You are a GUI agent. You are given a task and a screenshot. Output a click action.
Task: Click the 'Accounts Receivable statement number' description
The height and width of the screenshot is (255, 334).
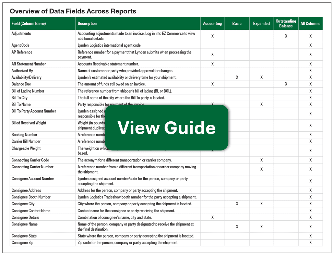coord(108,64)
